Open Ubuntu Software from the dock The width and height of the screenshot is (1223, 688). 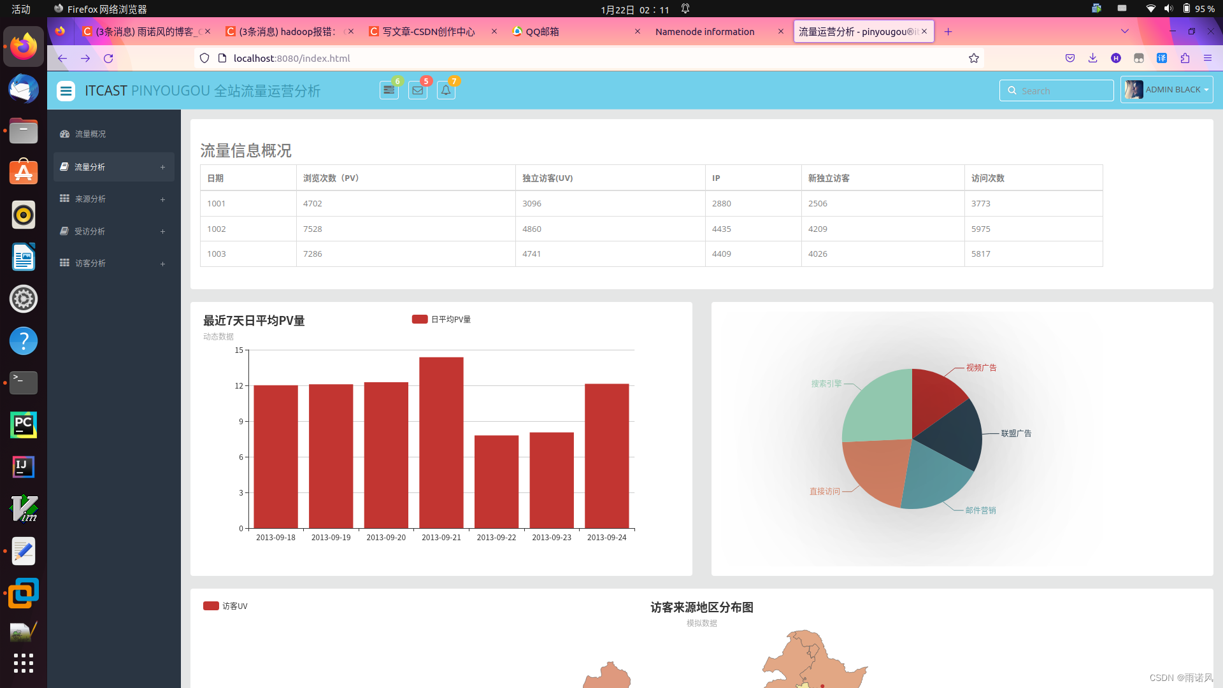coord(24,173)
